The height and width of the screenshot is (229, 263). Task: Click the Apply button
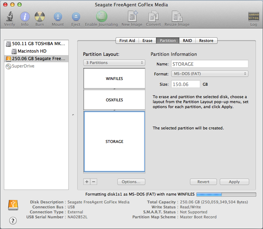(x=234, y=182)
